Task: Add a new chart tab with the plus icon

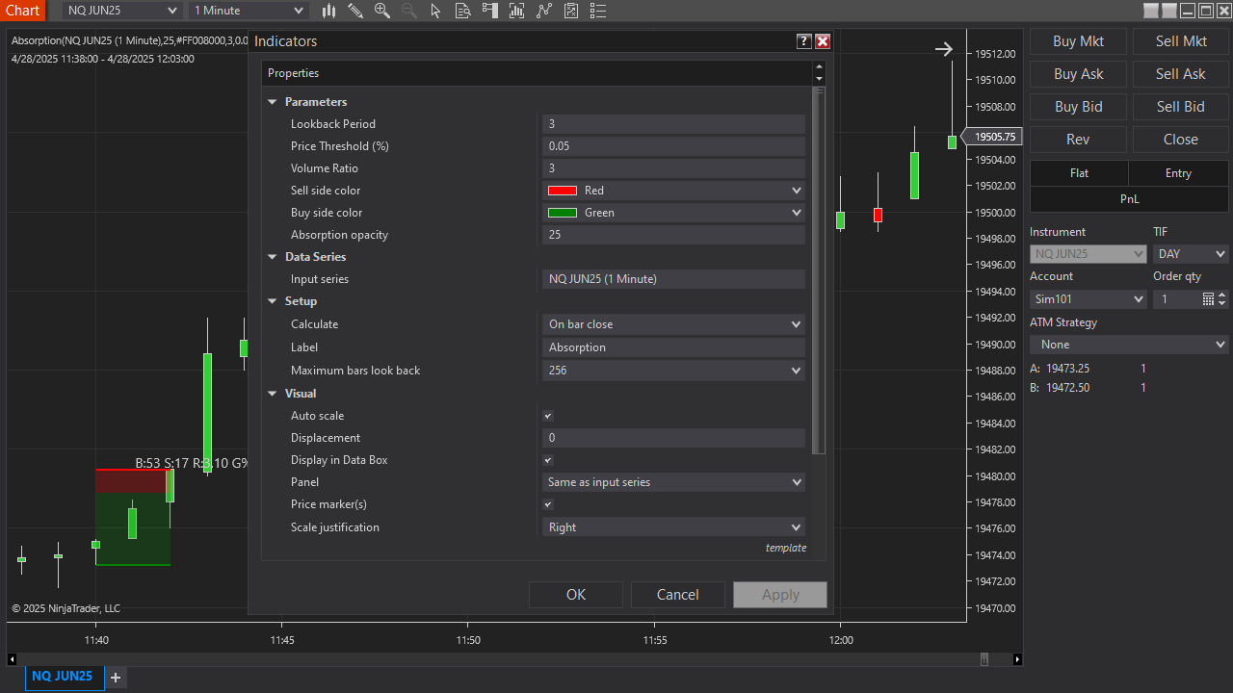Action: (116, 678)
